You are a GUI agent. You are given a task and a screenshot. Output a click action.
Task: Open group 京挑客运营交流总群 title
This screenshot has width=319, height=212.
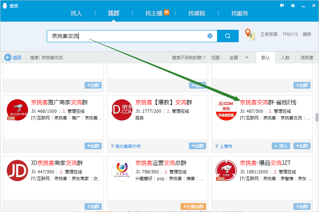pos(161,163)
